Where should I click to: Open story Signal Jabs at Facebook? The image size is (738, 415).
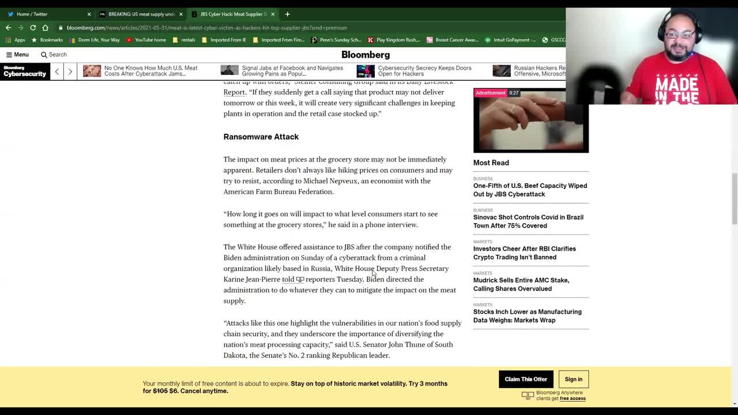(x=292, y=71)
